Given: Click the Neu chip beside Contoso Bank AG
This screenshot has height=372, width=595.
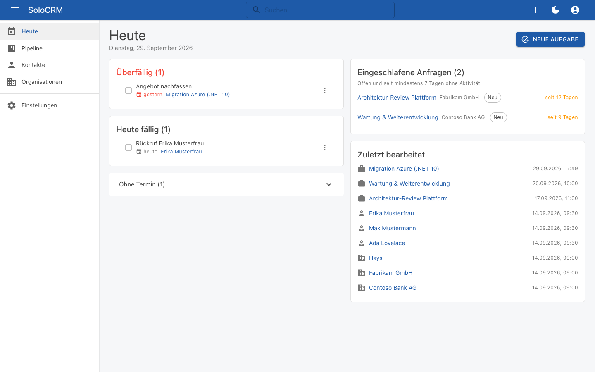Looking at the screenshot, I should pos(498,117).
